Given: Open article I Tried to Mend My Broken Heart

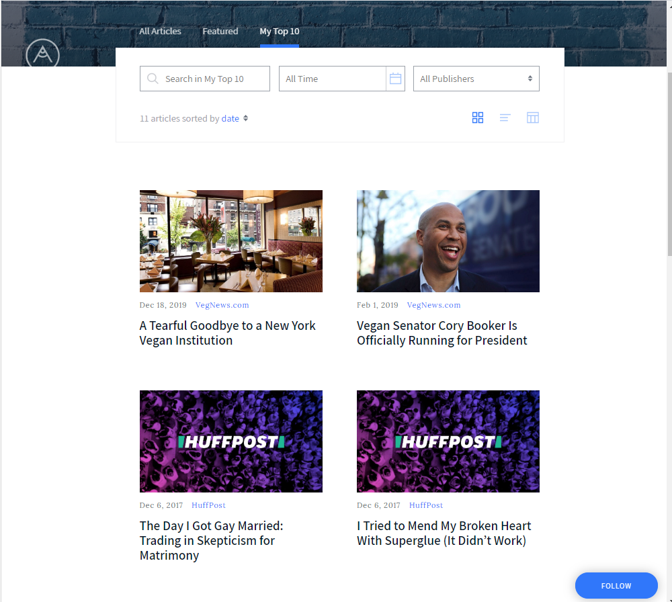Looking at the screenshot, I should (444, 533).
